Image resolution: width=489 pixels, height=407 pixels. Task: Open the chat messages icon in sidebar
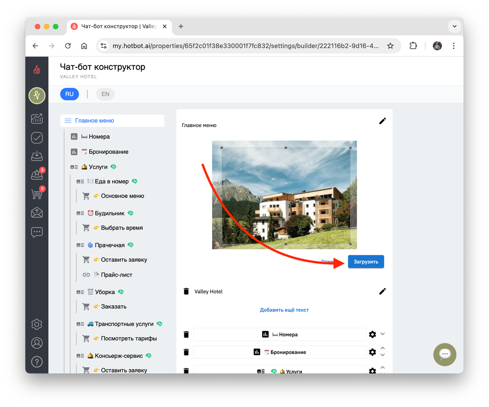[x=37, y=232]
